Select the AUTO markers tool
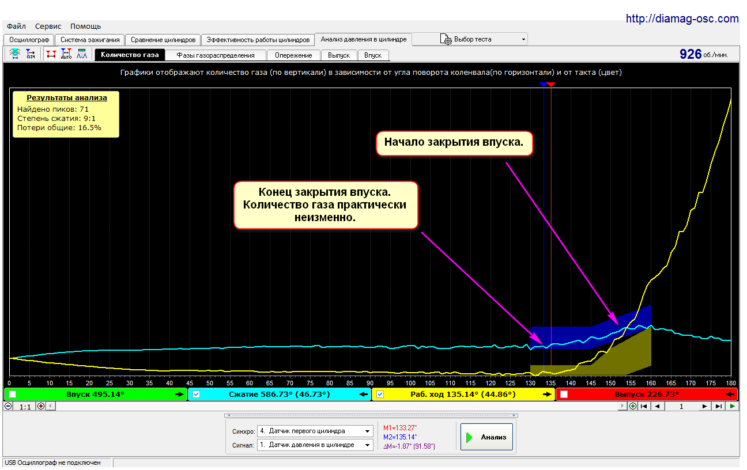Screen dimensions: 747x470 66,54
